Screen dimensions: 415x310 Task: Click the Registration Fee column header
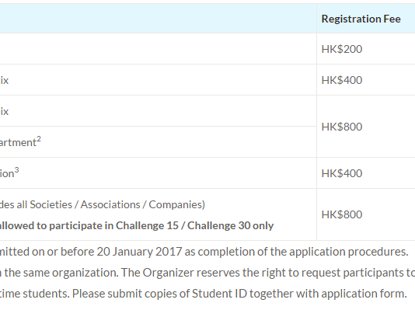pyautogui.click(x=361, y=19)
